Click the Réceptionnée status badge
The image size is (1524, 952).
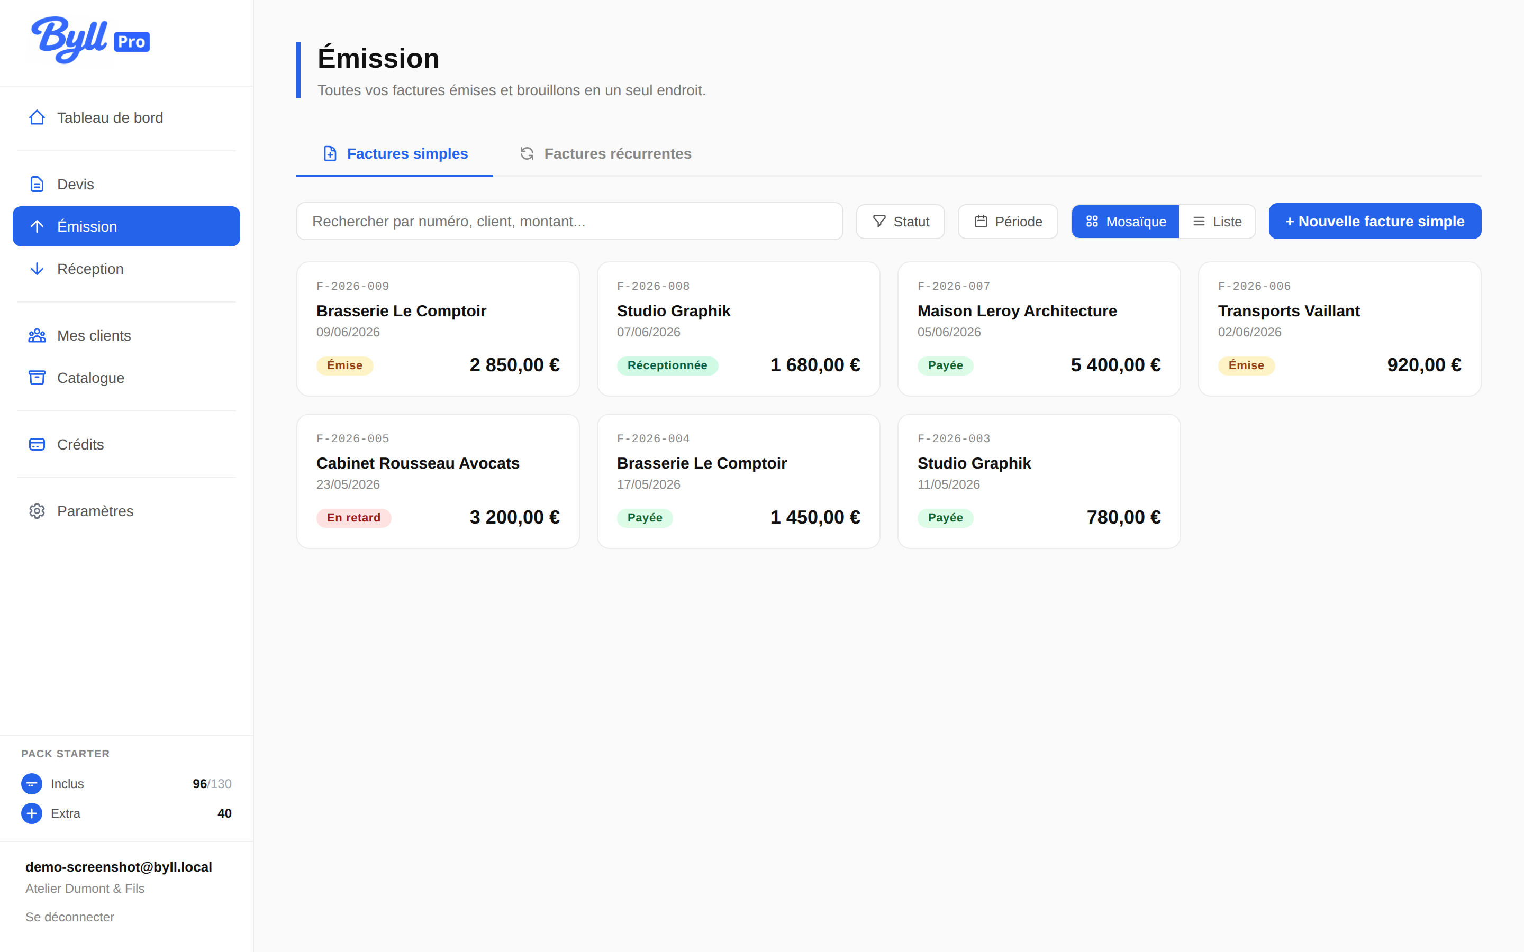[667, 365]
